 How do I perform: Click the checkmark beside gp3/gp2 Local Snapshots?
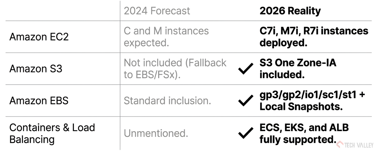(x=246, y=100)
